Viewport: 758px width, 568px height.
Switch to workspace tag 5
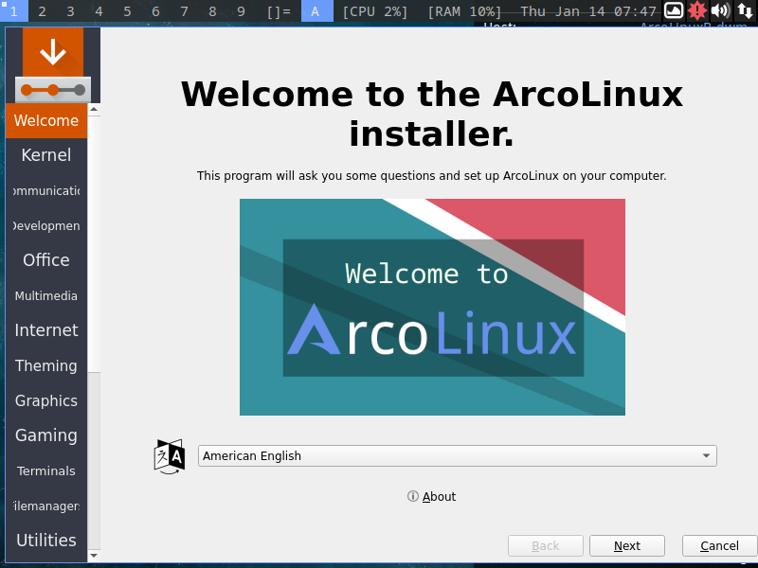point(127,11)
